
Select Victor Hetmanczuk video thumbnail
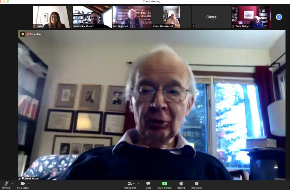click(x=172, y=17)
